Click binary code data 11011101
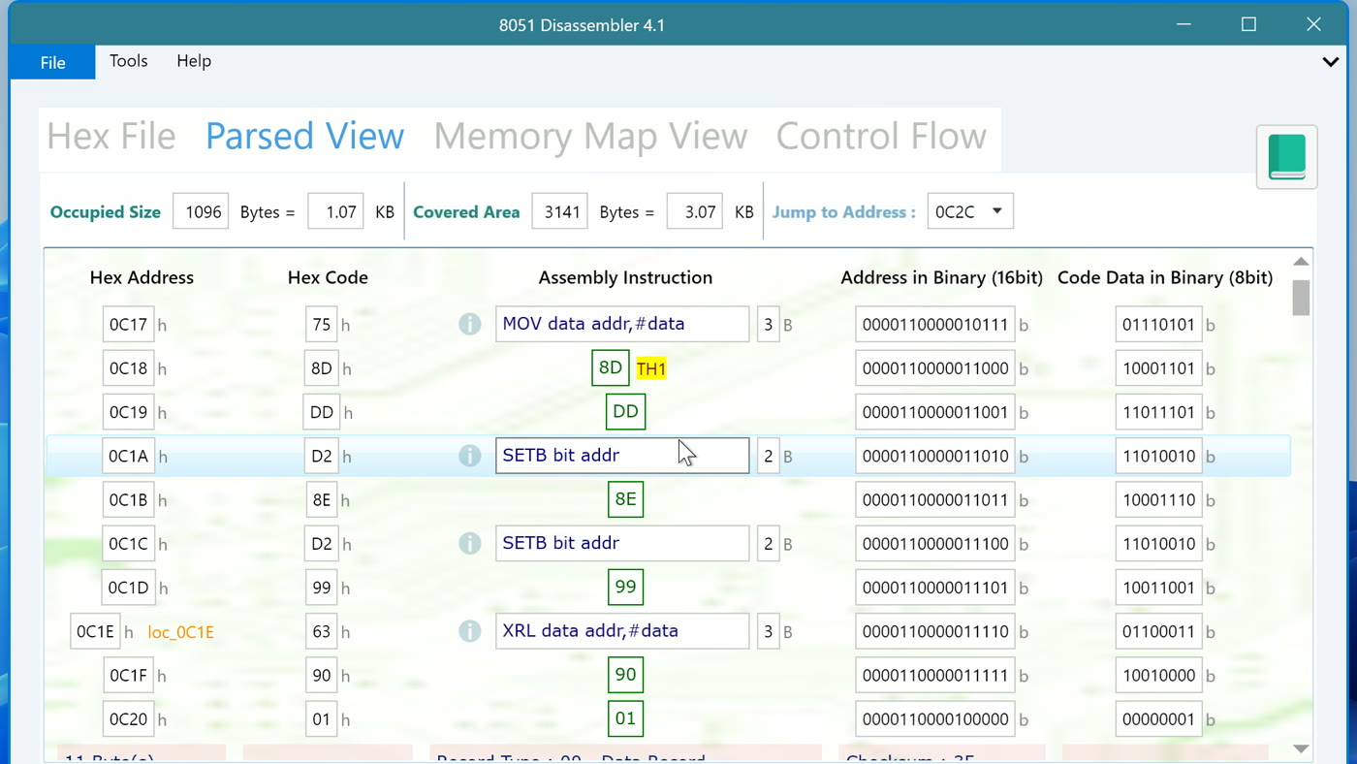 [1158, 412]
